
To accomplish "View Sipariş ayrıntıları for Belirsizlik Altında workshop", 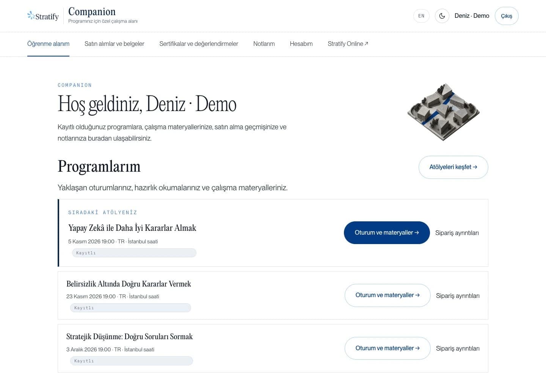I will 458,296.
